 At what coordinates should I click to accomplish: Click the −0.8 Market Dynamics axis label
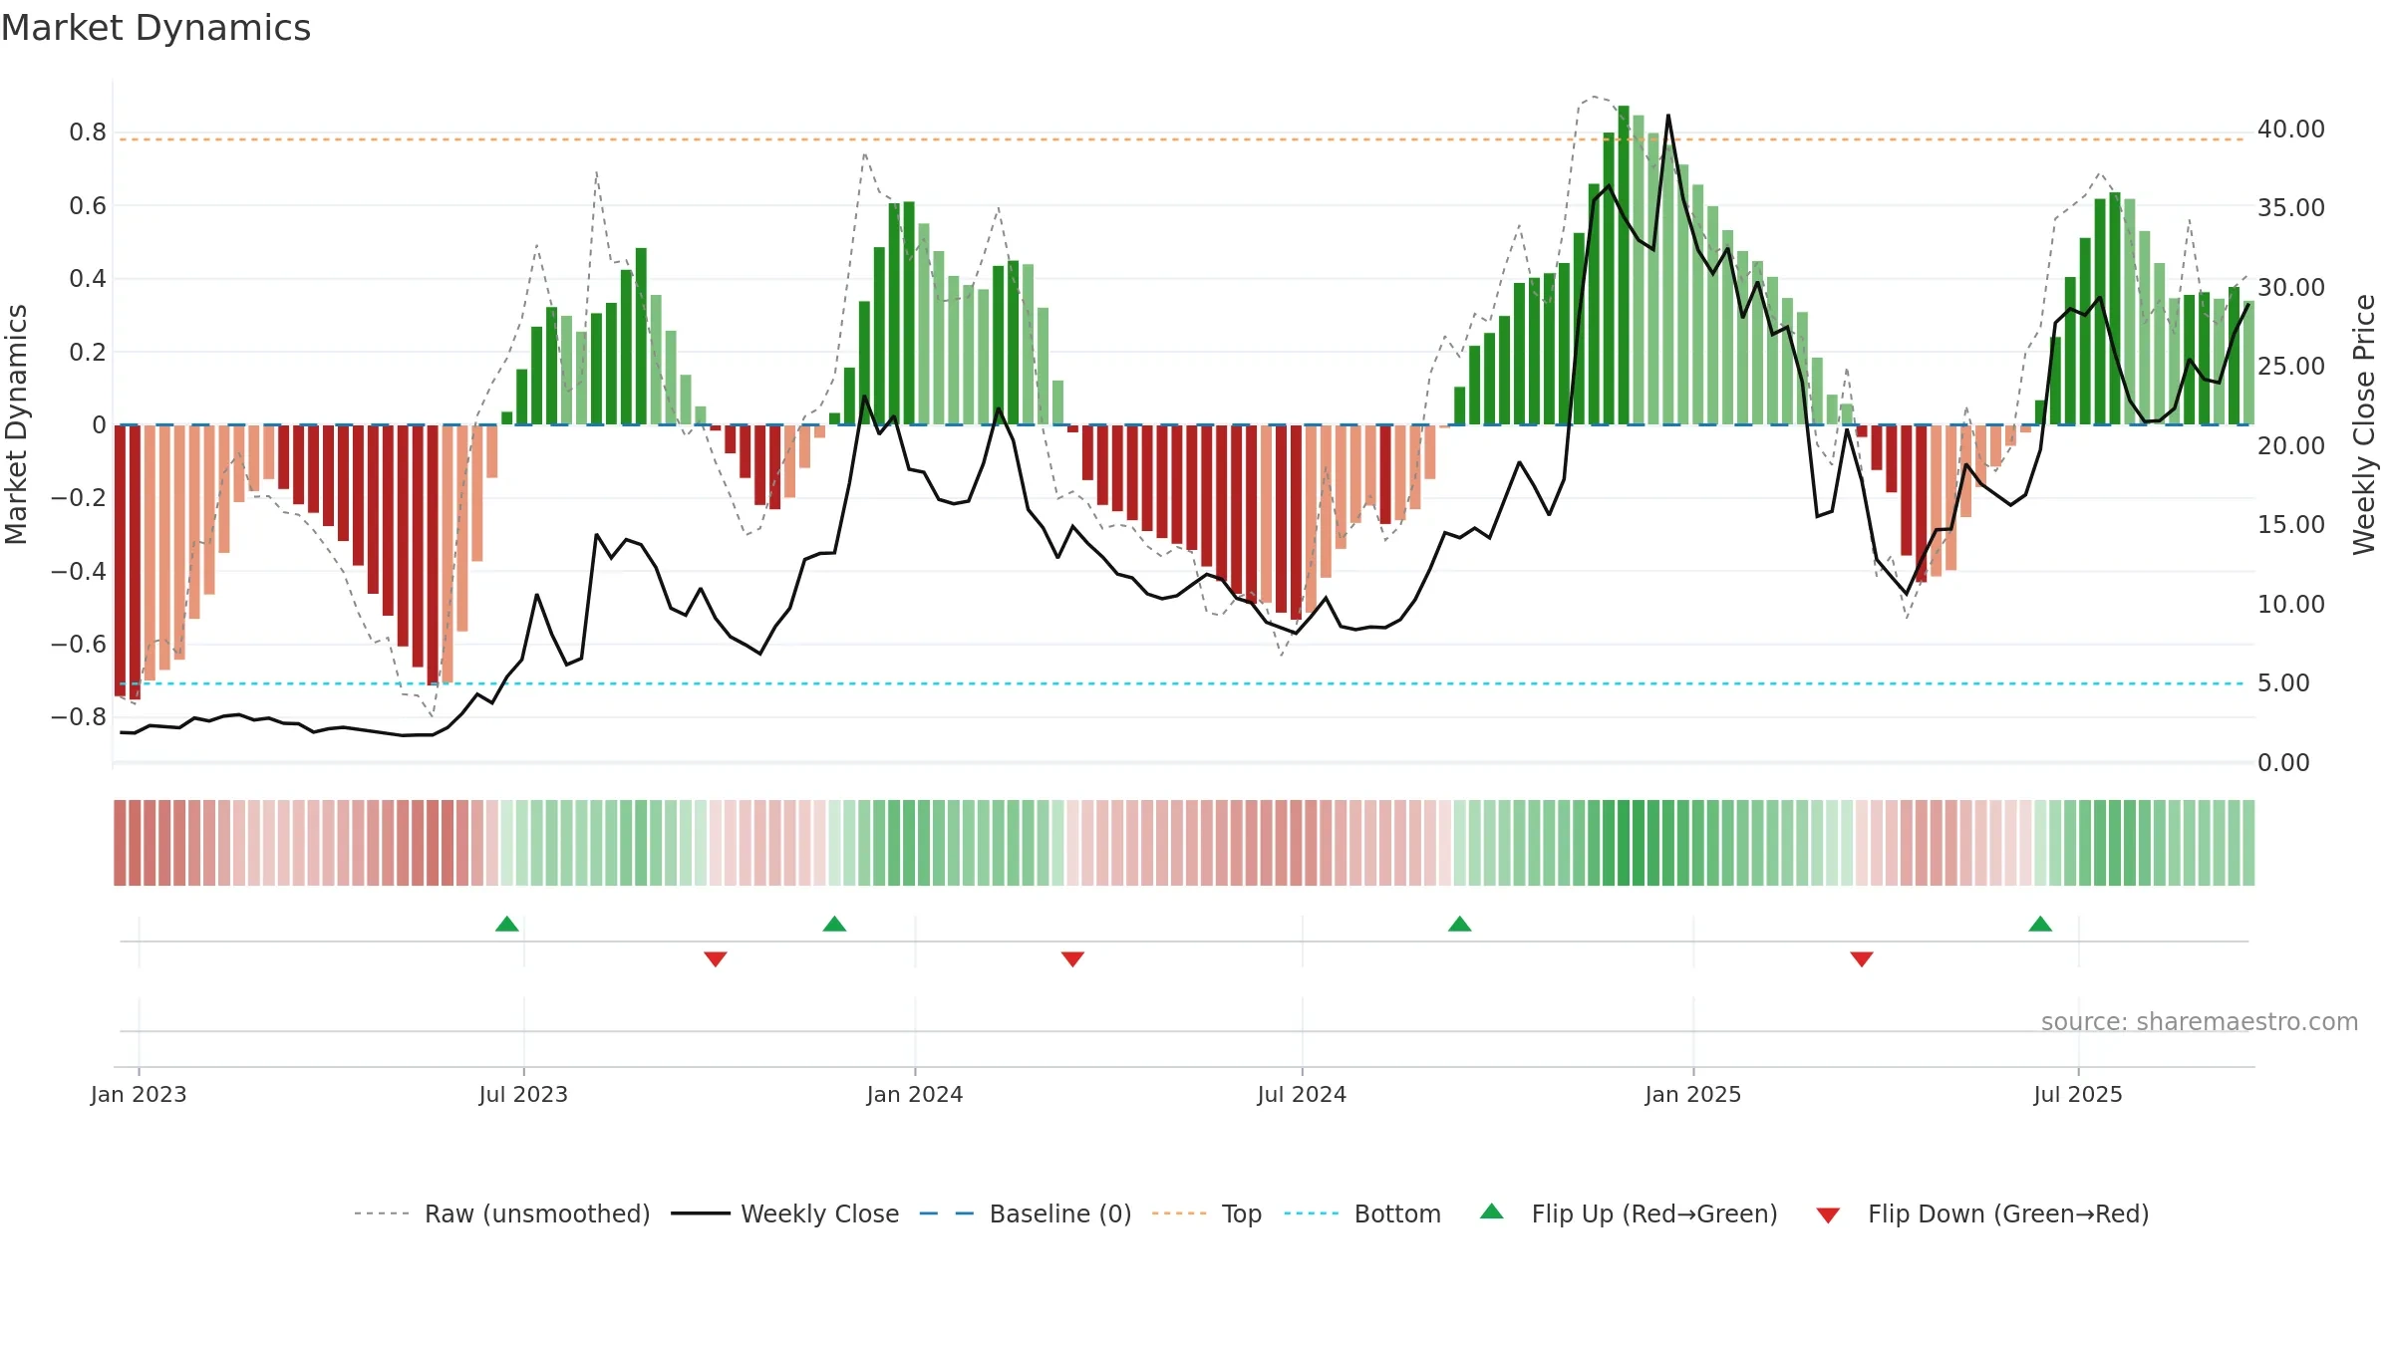[79, 717]
